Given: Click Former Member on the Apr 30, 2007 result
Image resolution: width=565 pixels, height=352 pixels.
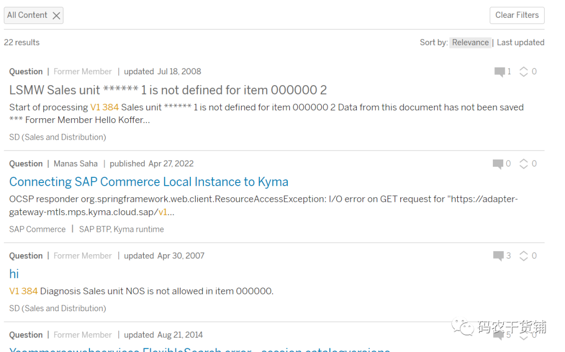Looking at the screenshot, I should click(83, 256).
